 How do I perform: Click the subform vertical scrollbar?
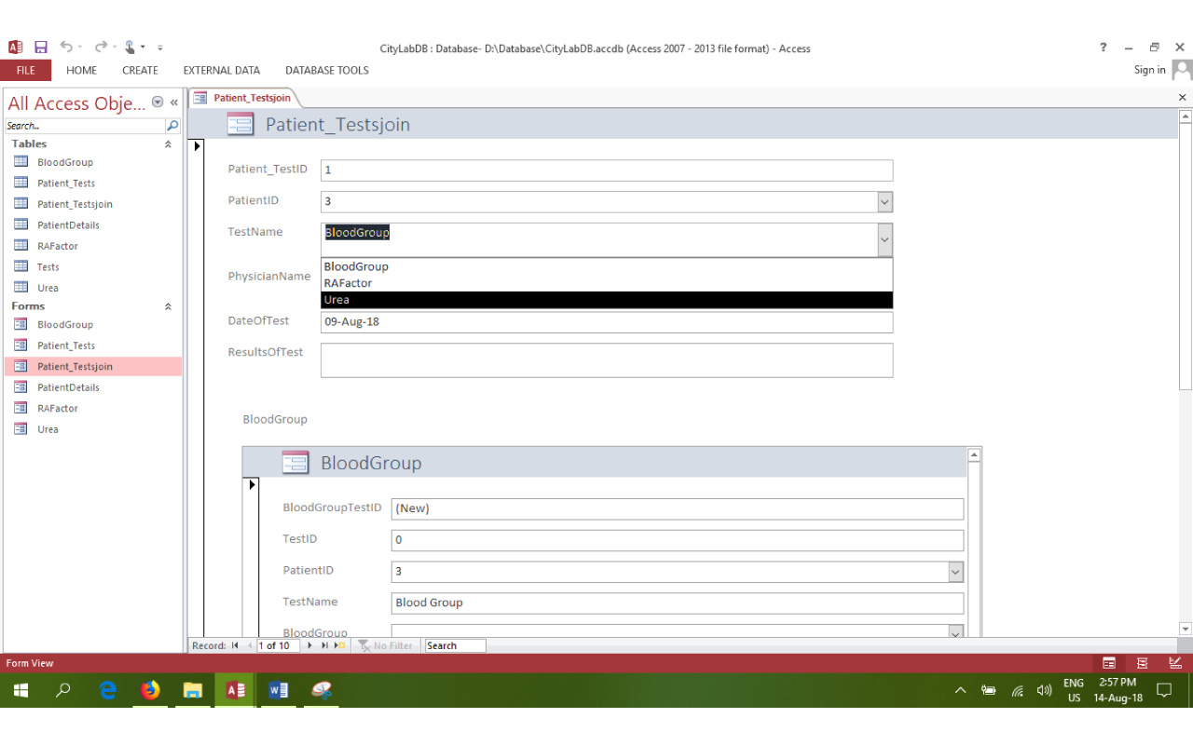974,540
